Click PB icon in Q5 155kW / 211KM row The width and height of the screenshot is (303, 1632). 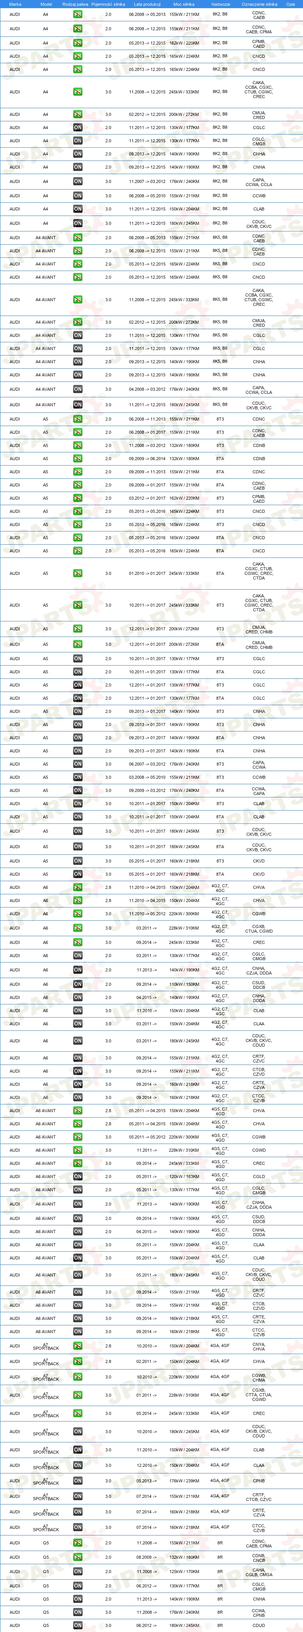[x=77, y=1543]
